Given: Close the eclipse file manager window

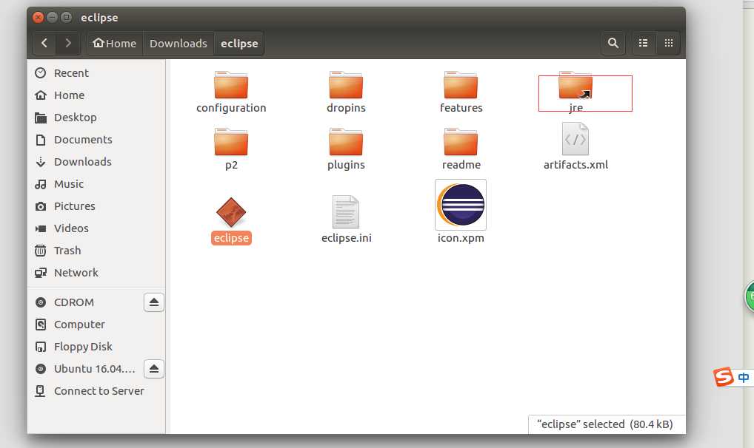Looking at the screenshot, I should (38, 18).
